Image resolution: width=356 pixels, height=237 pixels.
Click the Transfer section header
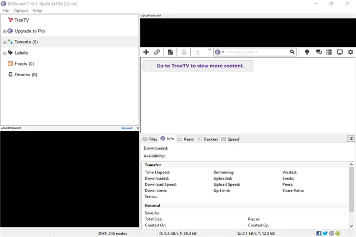click(x=153, y=165)
